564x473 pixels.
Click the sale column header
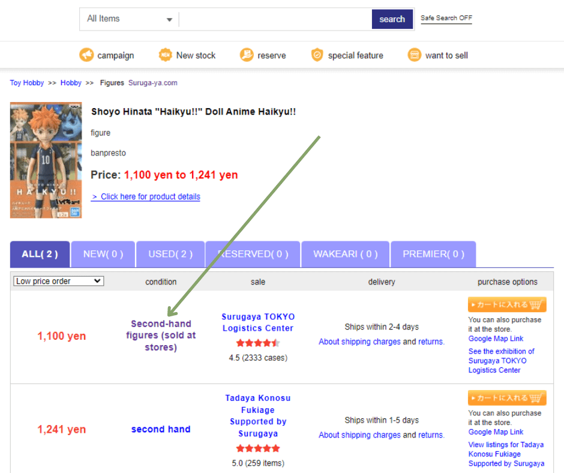[258, 282]
